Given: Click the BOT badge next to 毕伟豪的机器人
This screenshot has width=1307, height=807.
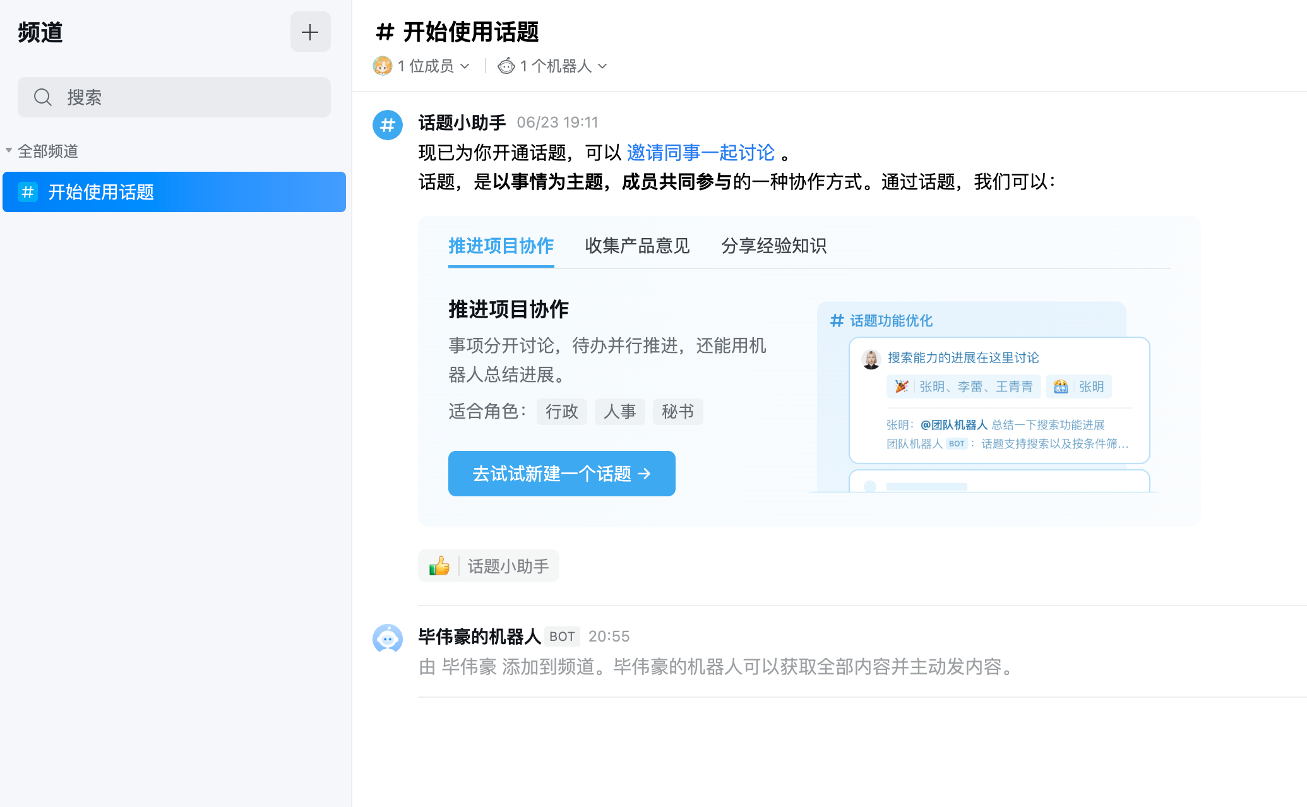Looking at the screenshot, I should tap(562, 637).
